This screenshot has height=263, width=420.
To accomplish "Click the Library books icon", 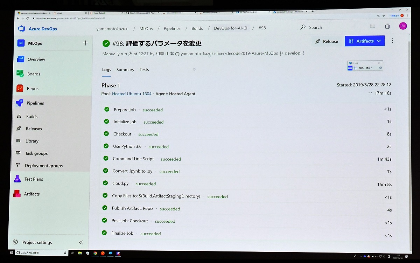I will coord(18,141).
